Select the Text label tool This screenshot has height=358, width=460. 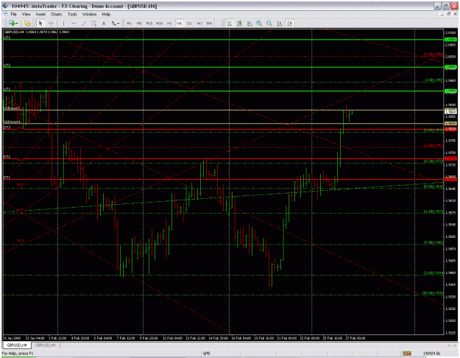click(104, 23)
